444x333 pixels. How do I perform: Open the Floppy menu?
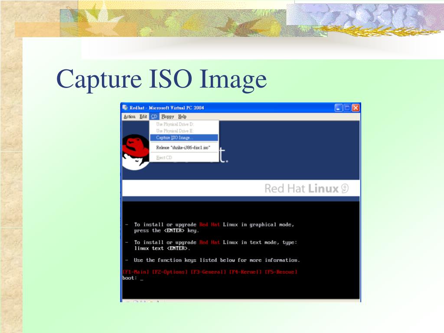168,117
